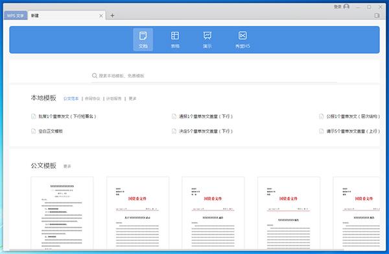Screen dimensions: 389x254
Task: Open 批复1个章单发文（下行短署名）template
Action: click(x=67, y=116)
